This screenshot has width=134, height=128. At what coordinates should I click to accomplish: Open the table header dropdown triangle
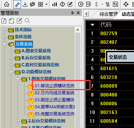pyautogui.click(x=93, y=25)
